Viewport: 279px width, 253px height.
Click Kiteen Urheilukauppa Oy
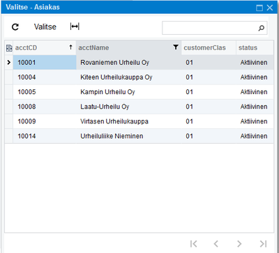point(116,77)
